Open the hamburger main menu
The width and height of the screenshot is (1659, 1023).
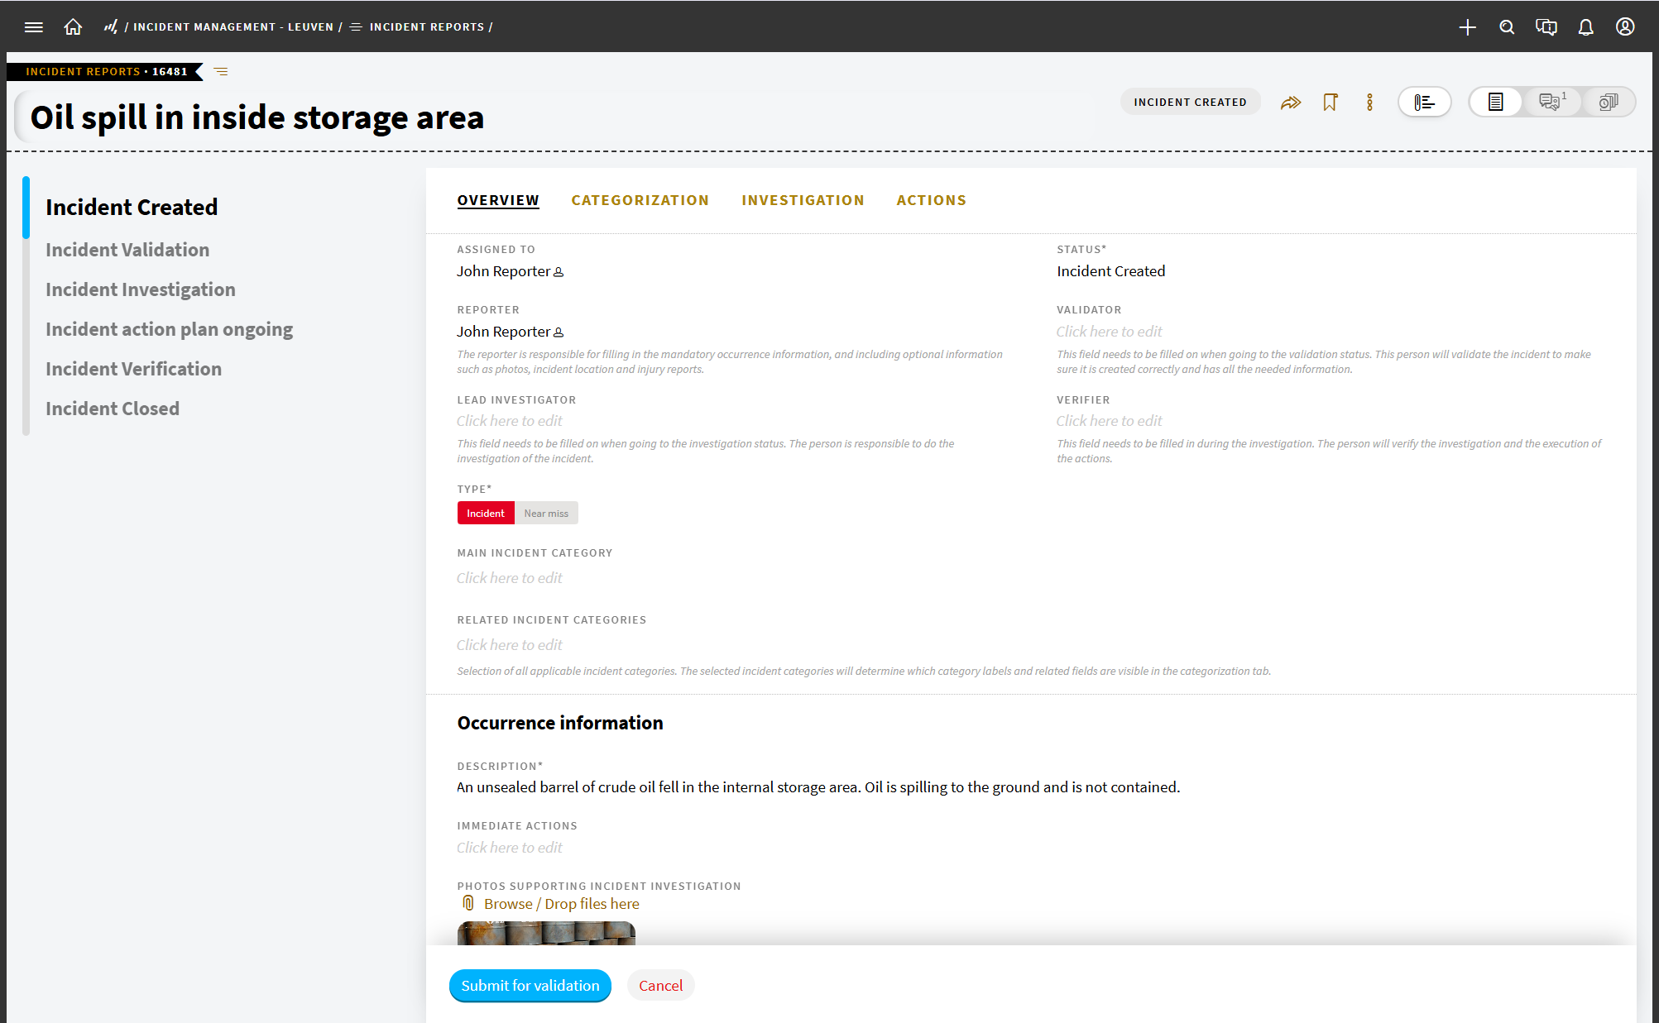[x=34, y=27]
